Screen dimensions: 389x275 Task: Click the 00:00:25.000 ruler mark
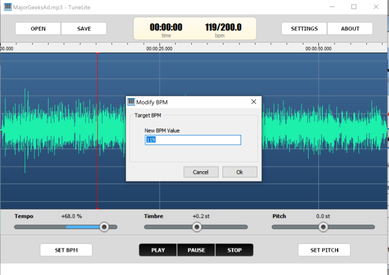coord(159,49)
